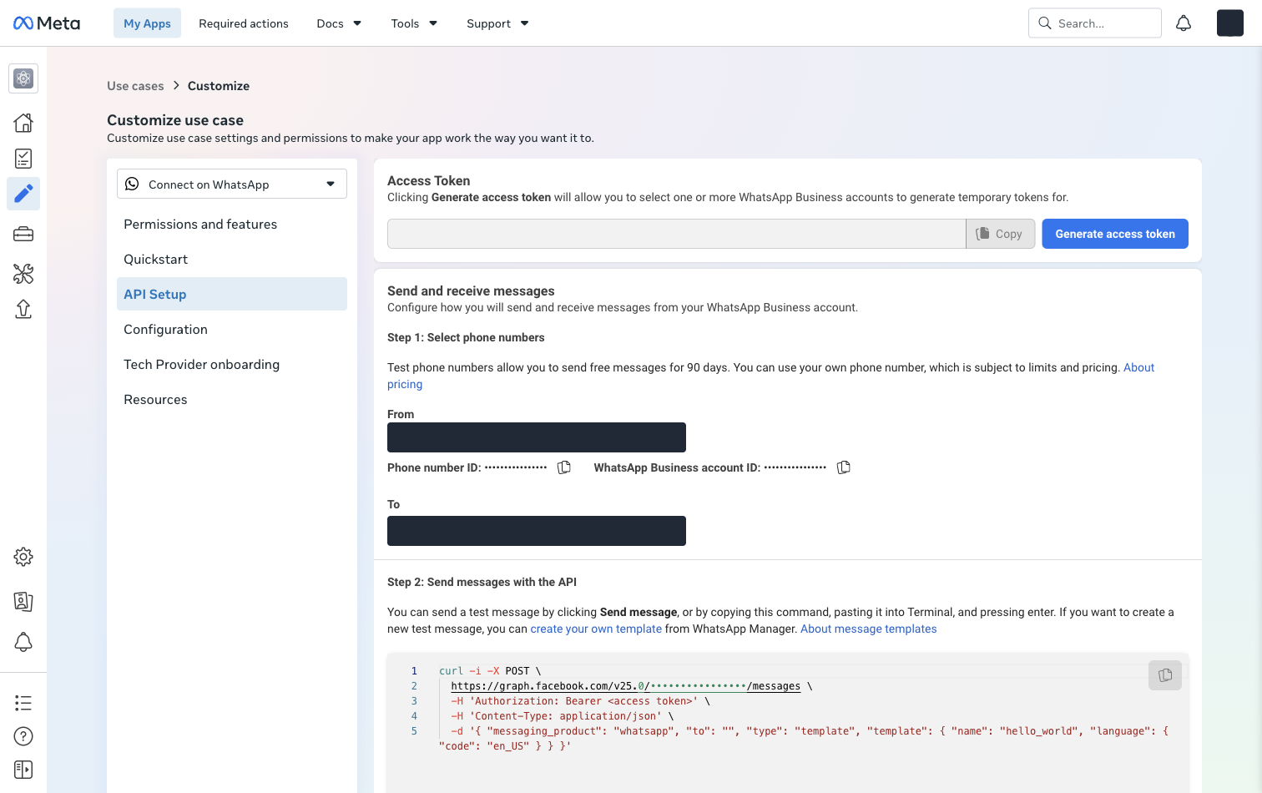Open the About pricing link
Screen dimensions: 1262x793
click(x=1138, y=367)
